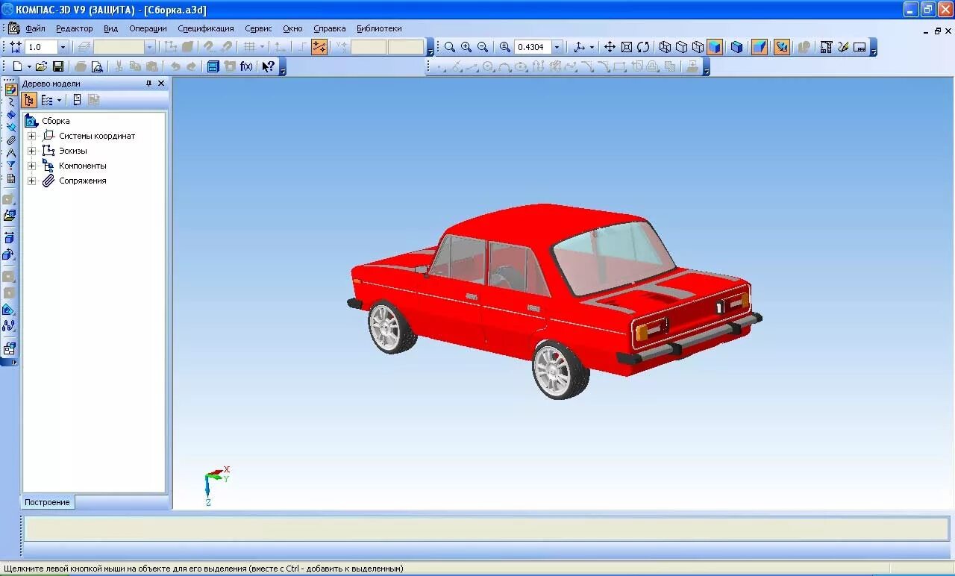Activate the Rotate view tool
Viewport: 955px width, 576px height.
(643, 47)
